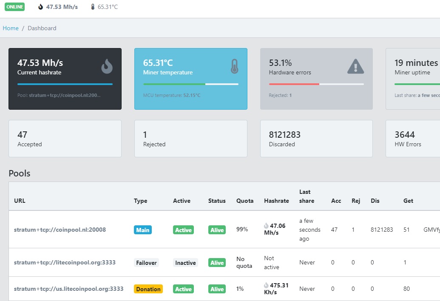Click the Alive badge in Donation row
The height and width of the screenshot is (301, 440).
pos(217,289)
